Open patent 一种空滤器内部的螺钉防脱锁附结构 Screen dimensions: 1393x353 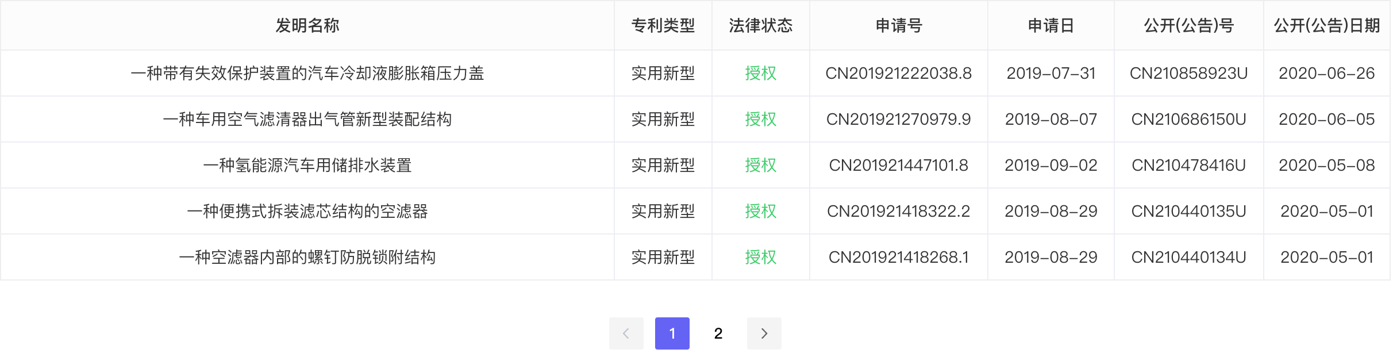coord(307,257)
